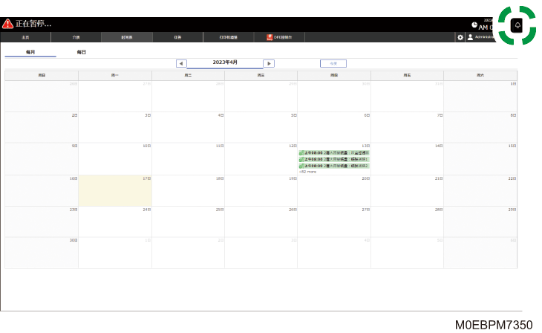Click the clock icon in header
Viewport: 542px width, 333px height.
click(474, 25)
